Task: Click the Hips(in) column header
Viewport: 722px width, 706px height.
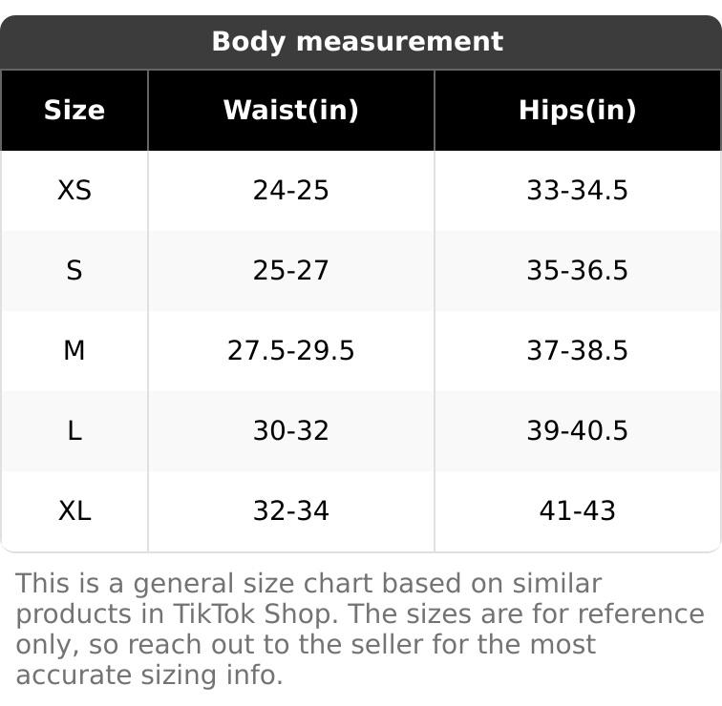Action: point(577,111)
